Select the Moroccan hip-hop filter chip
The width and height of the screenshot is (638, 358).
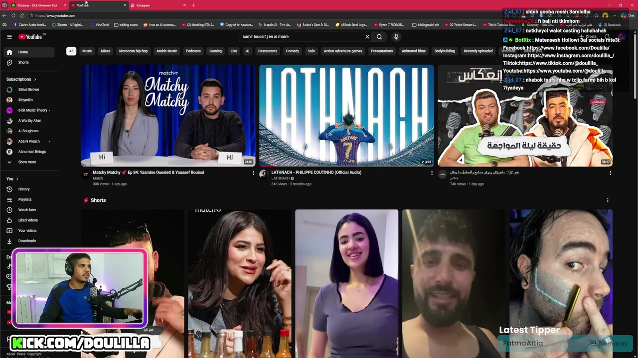(x=133, y=51)
